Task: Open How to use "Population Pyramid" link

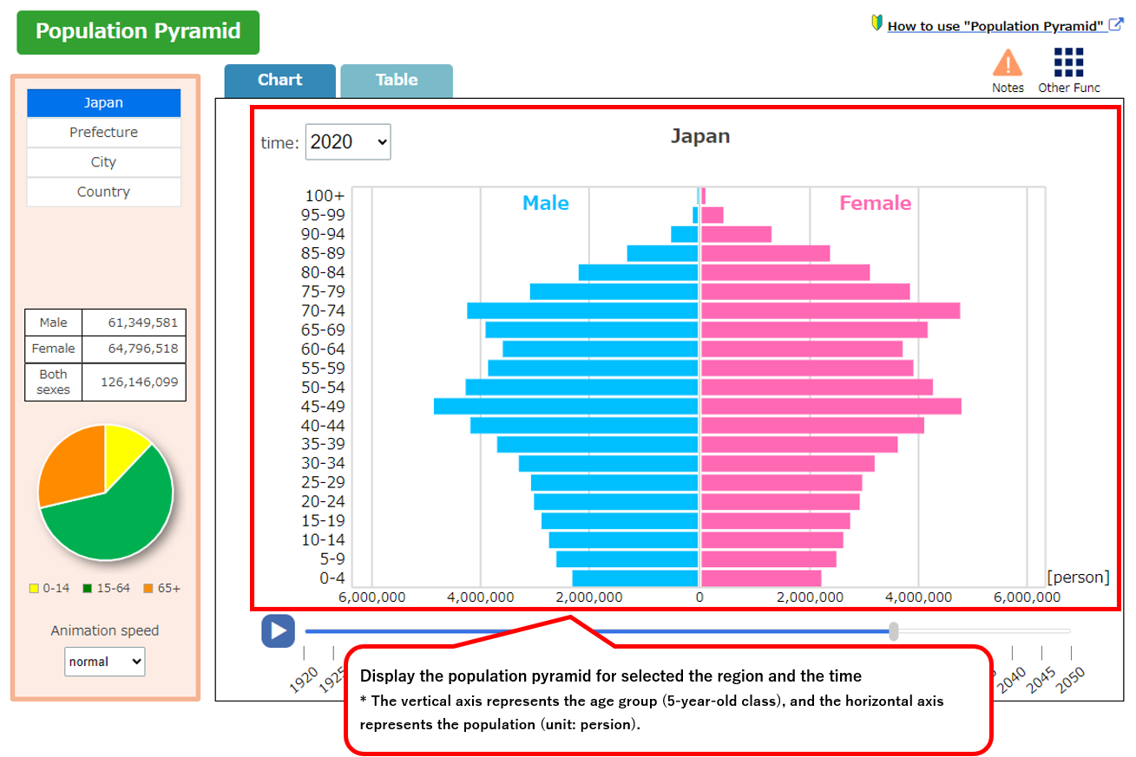Action: [995, 26]
